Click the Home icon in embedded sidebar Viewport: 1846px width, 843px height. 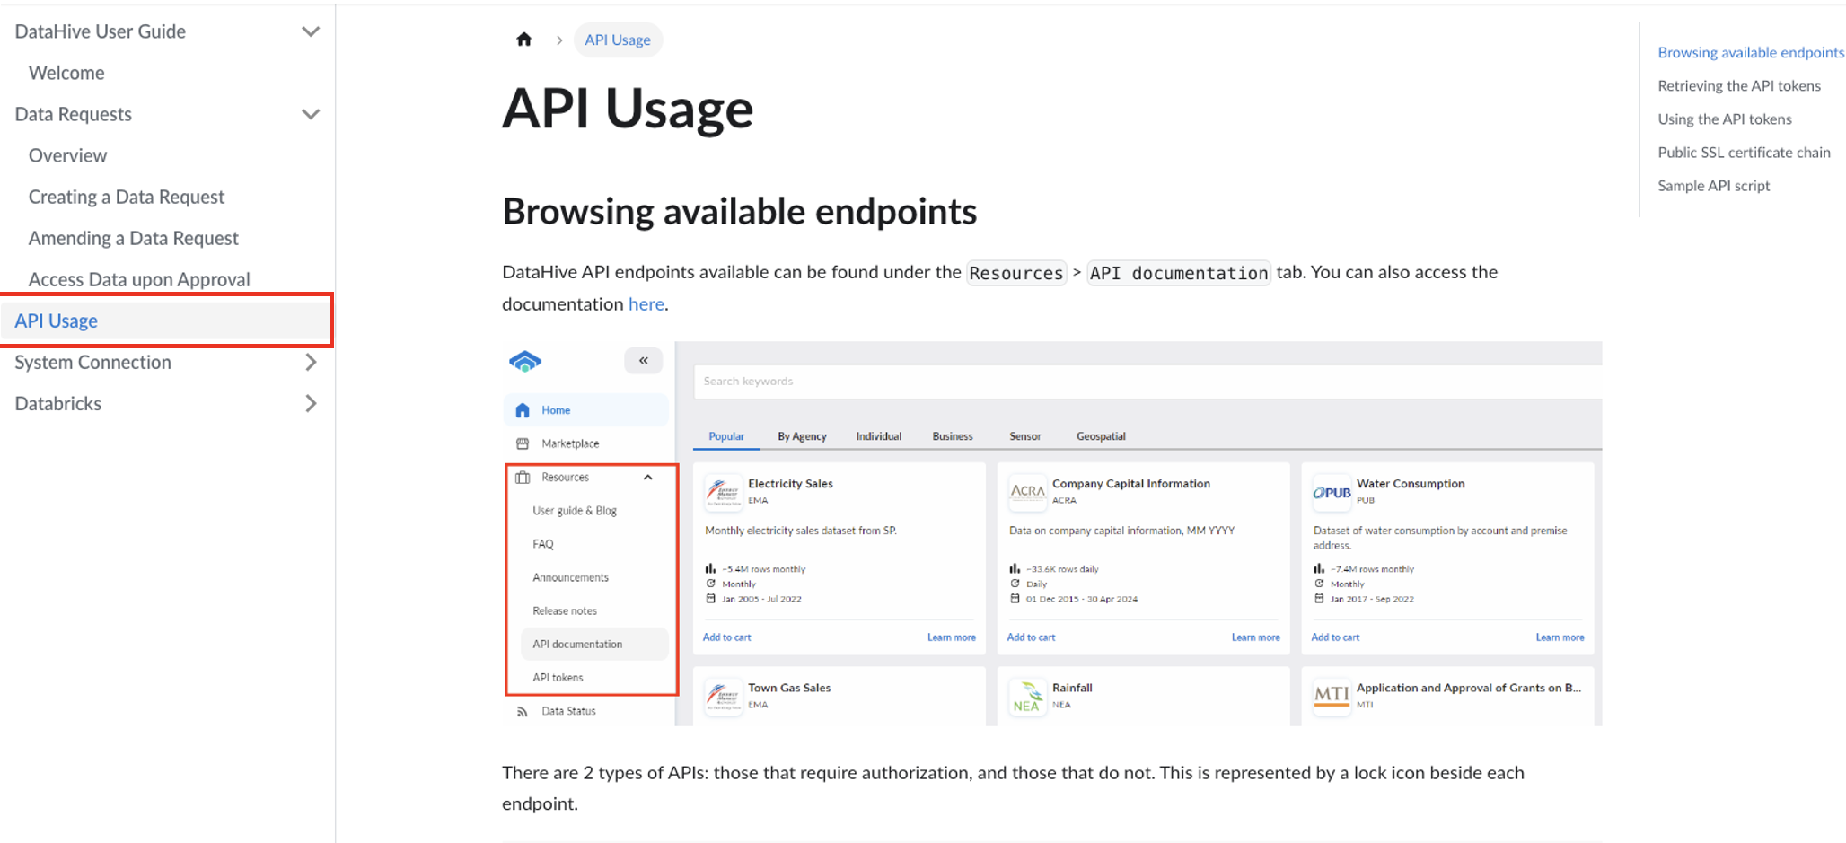(523, 410)
